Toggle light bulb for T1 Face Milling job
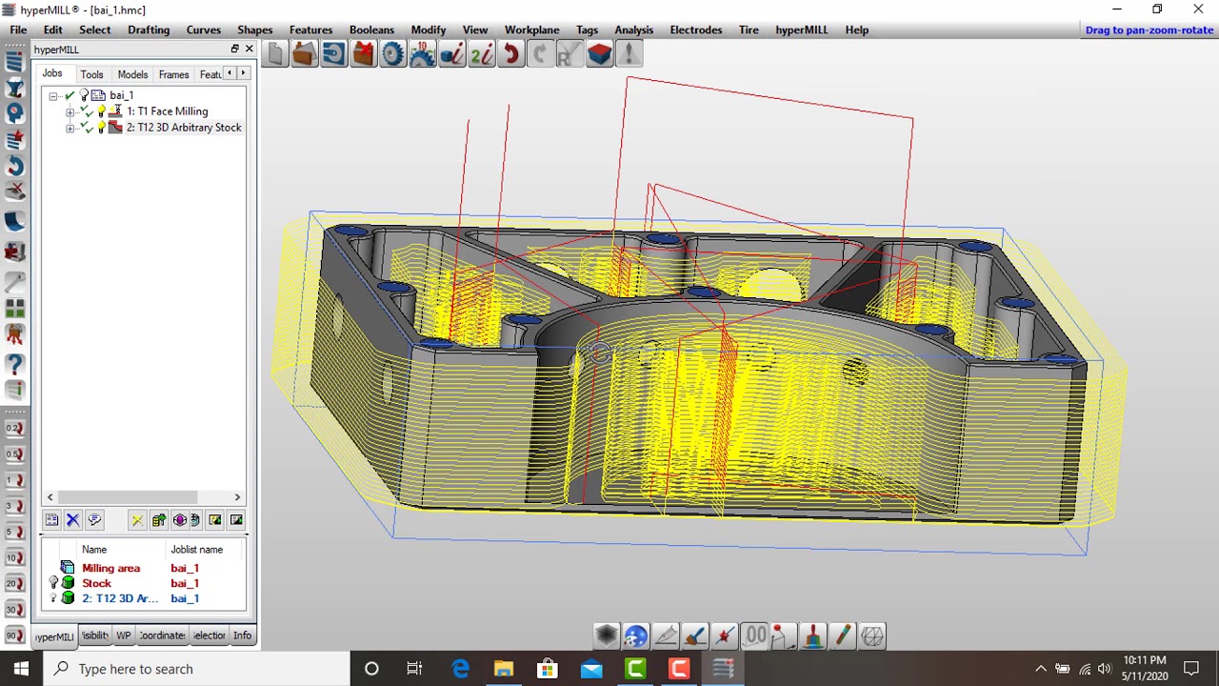This screenshot has height=686, width=1219. coord(101,111)
